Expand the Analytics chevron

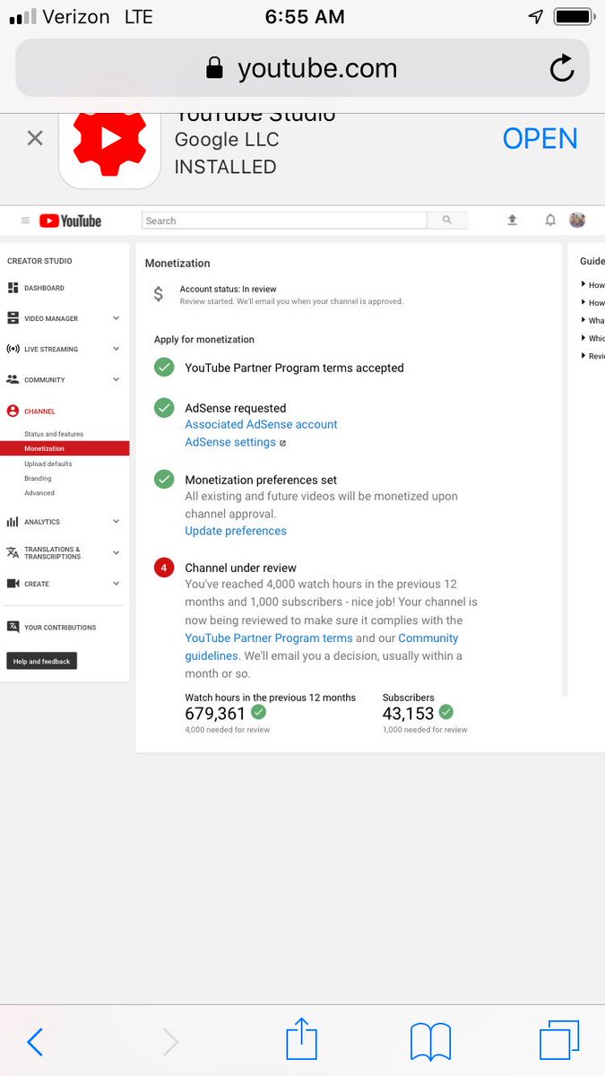point(117,521)
